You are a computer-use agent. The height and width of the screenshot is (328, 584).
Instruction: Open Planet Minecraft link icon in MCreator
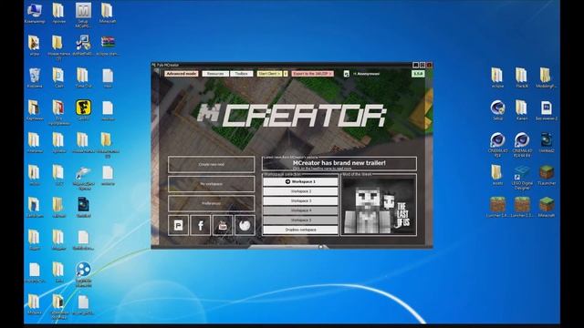179,225
